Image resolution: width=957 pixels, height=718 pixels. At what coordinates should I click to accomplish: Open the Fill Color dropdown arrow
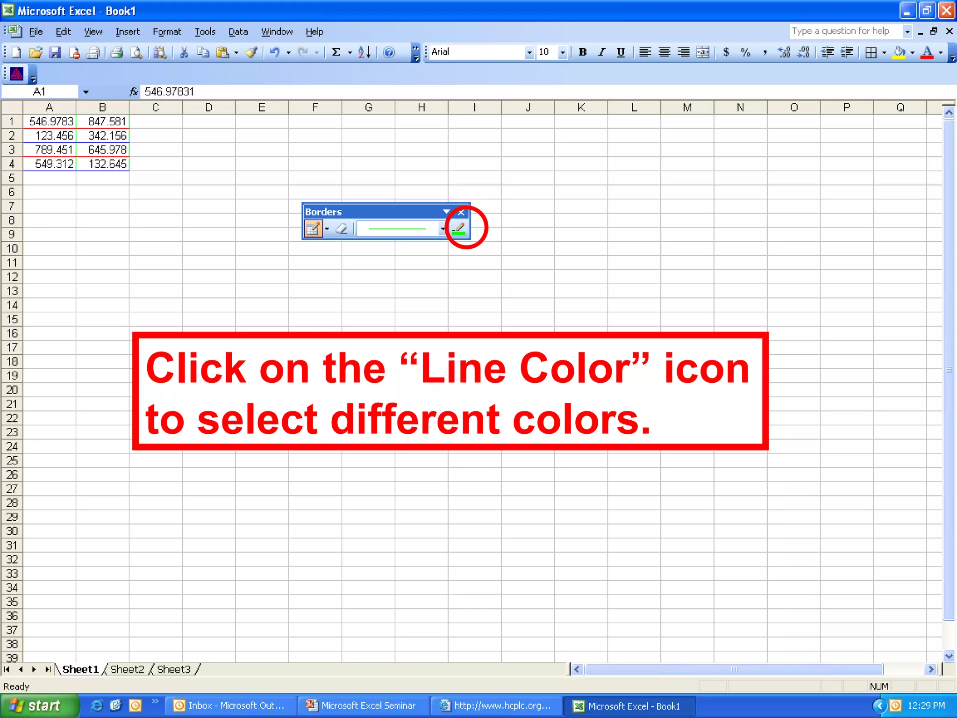click(912, 53)
